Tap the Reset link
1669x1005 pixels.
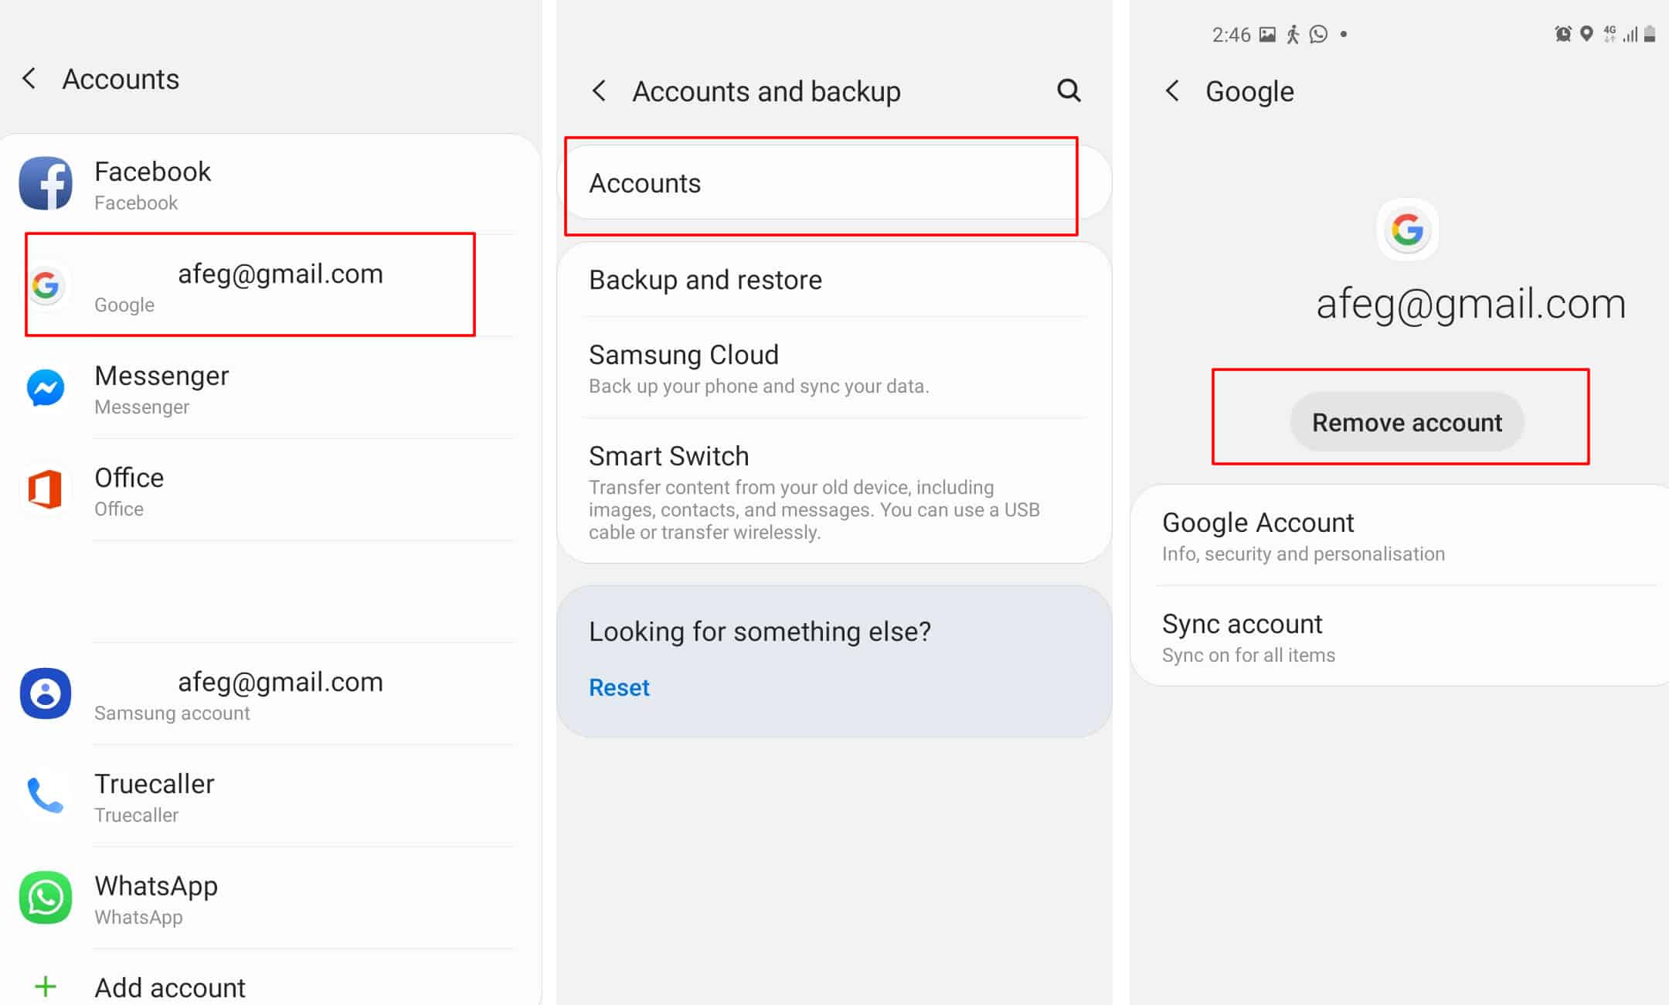tap(619, 687)
